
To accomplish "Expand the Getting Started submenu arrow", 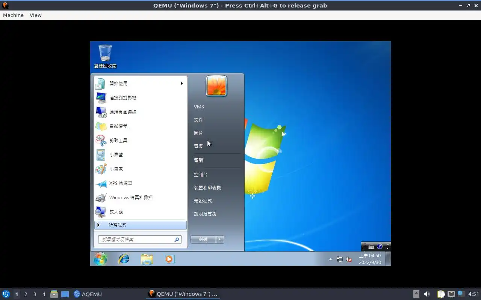I will pyautogui.click(x=182, y=83).
